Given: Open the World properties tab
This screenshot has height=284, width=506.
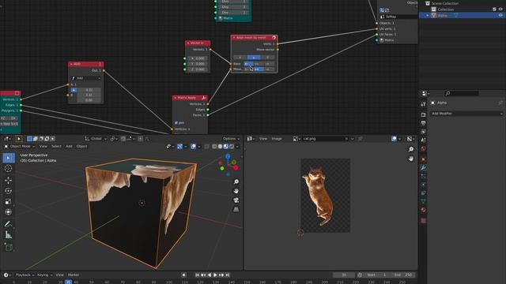Looking at the screenshot, I should pos(424,148).
